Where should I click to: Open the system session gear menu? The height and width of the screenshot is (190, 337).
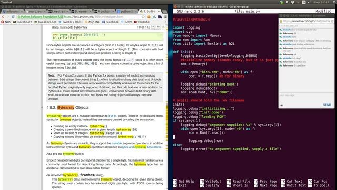point(335,2)
